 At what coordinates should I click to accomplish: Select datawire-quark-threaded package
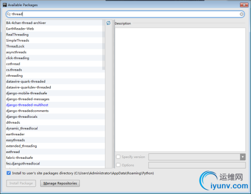[55, 81]
